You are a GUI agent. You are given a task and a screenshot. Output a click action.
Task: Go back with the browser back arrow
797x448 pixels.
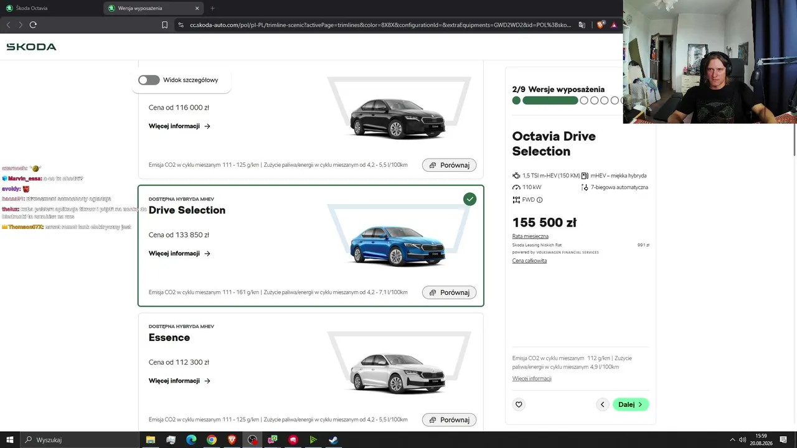[x=8, y=25]
